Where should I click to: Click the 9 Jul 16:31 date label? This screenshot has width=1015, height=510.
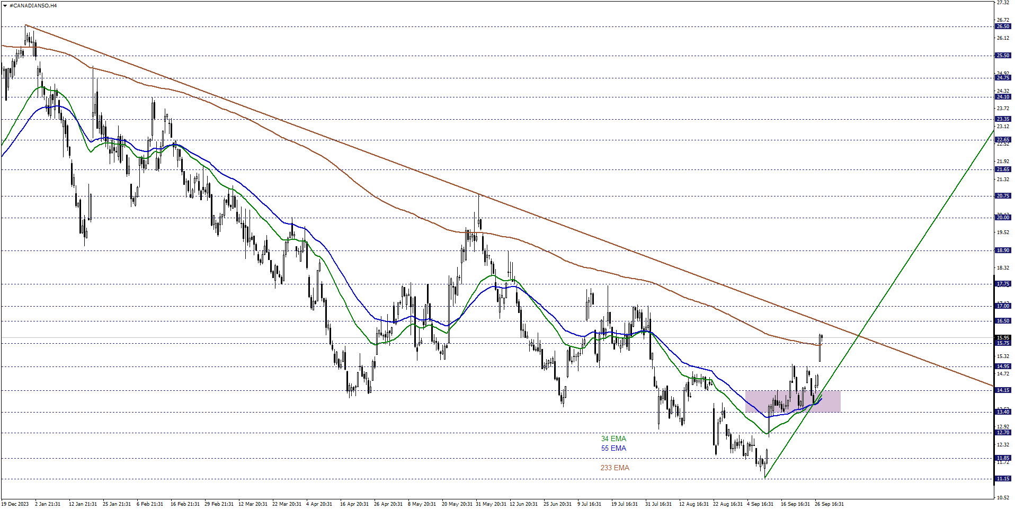[590, 504]
